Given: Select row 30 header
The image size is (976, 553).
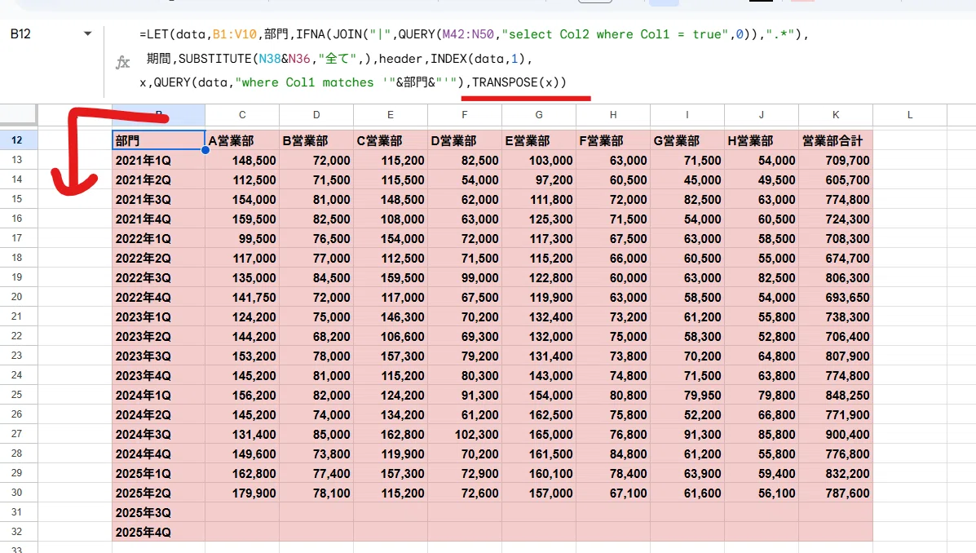Looking at the screenshot, I should [x=17, y=493].
